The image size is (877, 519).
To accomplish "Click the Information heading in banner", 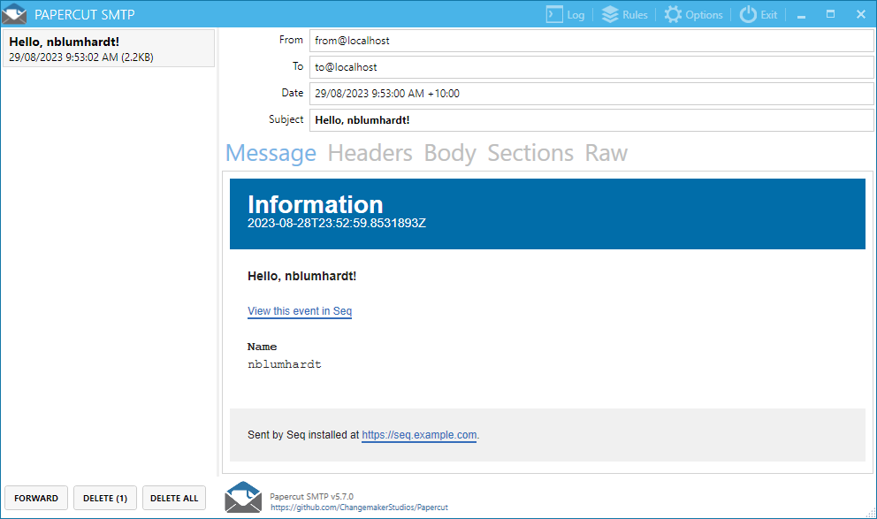I will (316, 204).
